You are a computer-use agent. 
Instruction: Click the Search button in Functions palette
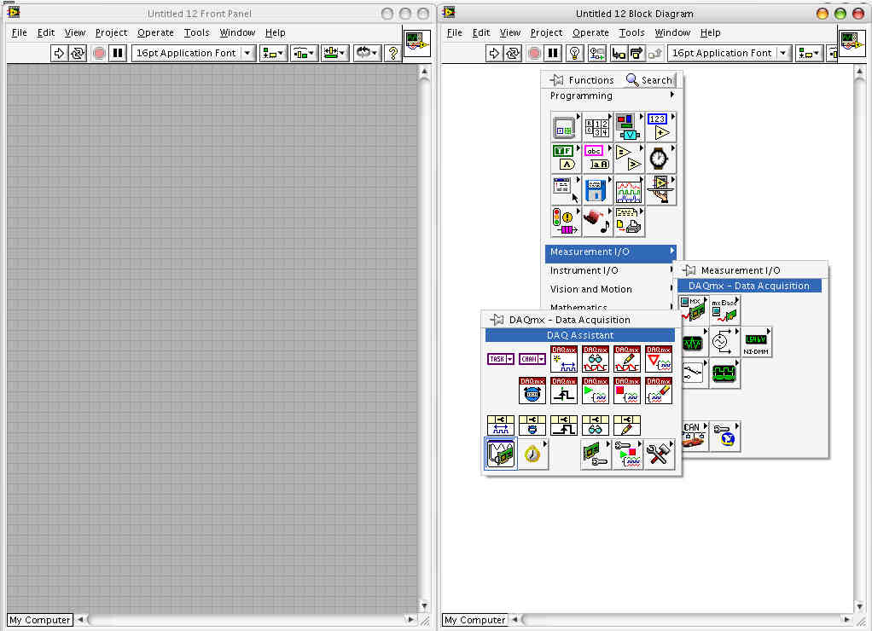(649, 80)
